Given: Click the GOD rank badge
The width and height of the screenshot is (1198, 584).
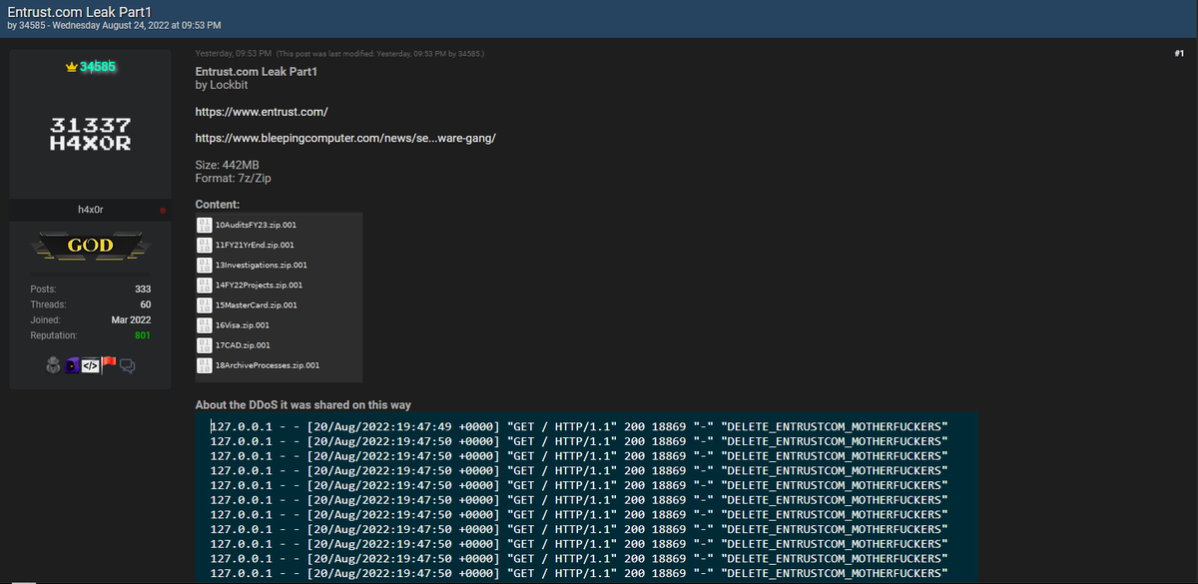Looking at the screenshot, I should (90, 247).
